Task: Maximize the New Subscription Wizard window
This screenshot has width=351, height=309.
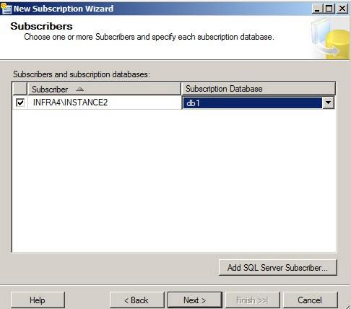Action: [329, 9]
